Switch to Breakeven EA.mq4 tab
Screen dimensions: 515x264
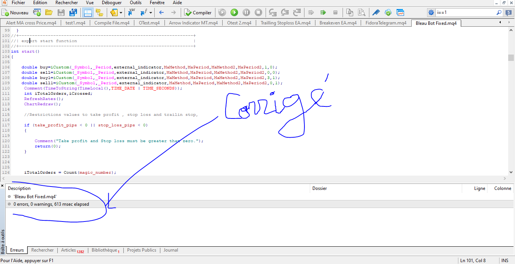coord(338,23)
